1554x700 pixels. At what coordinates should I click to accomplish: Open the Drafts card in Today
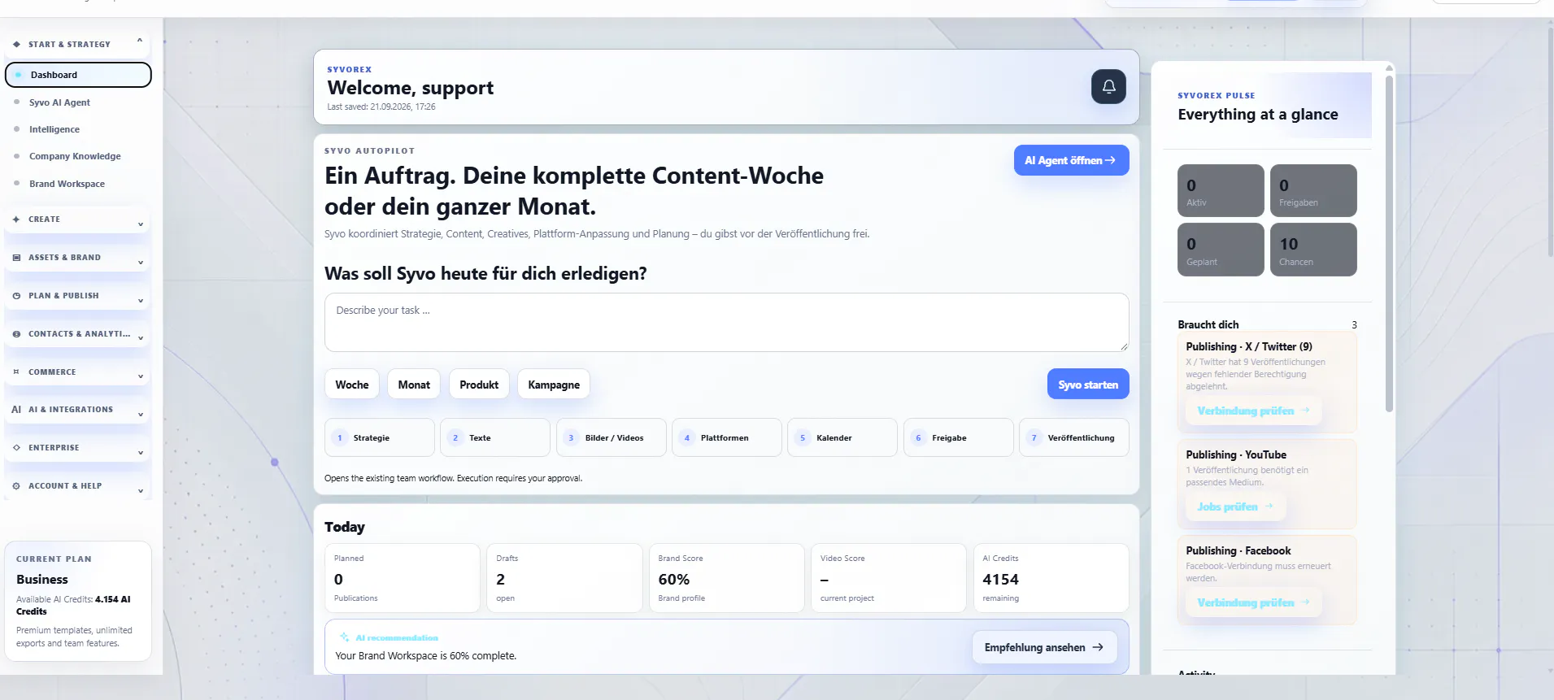pos(564,578)
